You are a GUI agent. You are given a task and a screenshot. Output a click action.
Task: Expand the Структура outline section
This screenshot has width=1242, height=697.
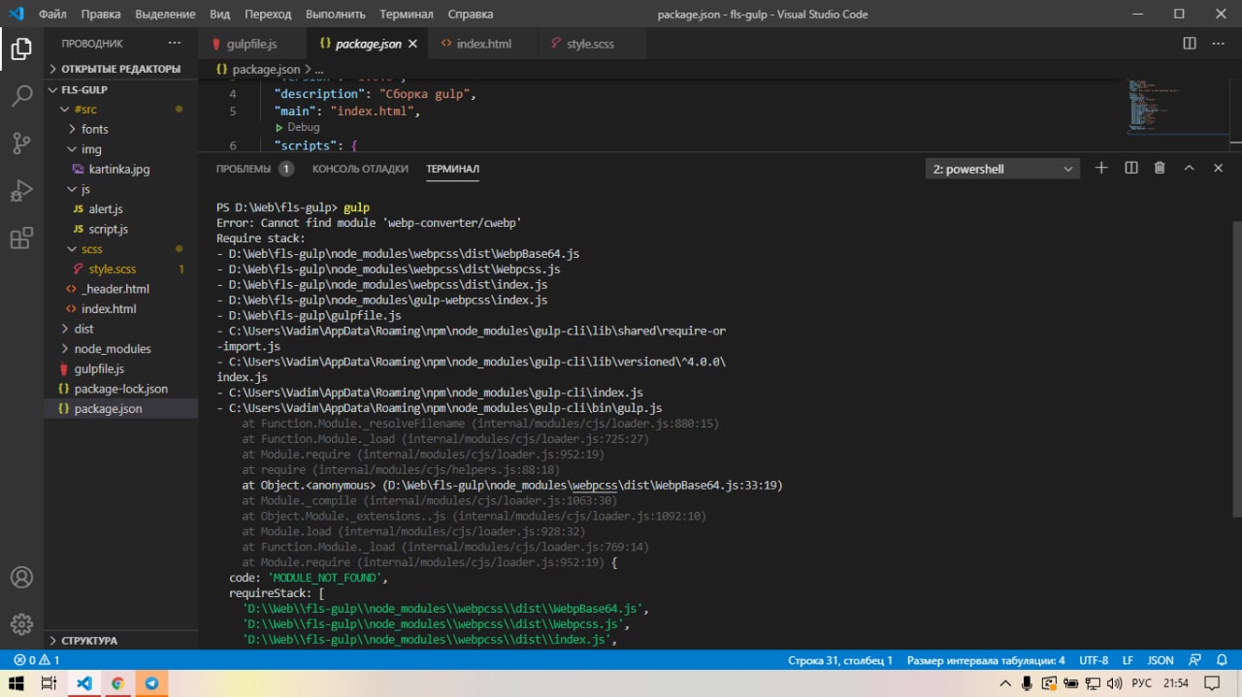tap(121, 641)
